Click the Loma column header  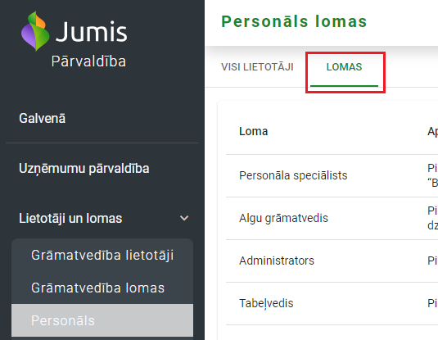point(253,131)
